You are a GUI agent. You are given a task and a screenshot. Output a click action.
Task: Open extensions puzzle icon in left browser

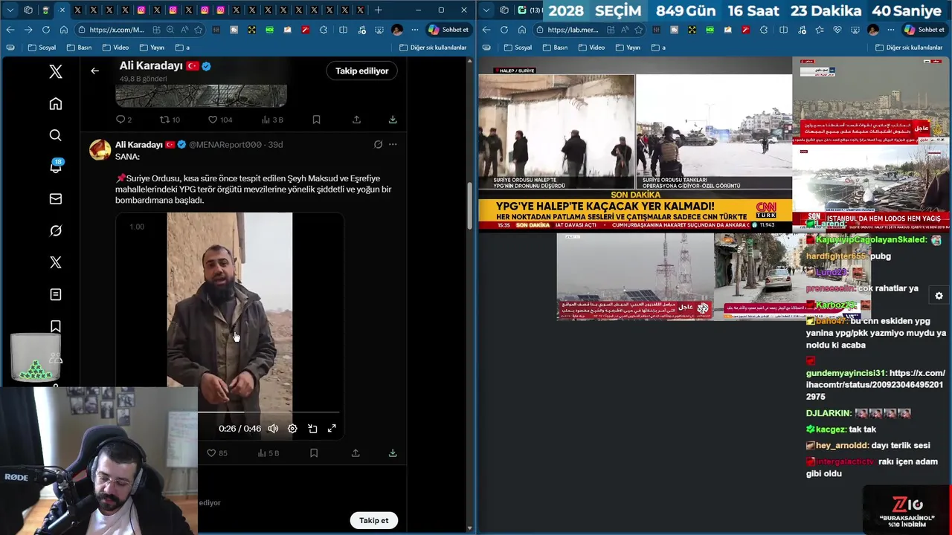pyautogui.click(x=324, y=30)
